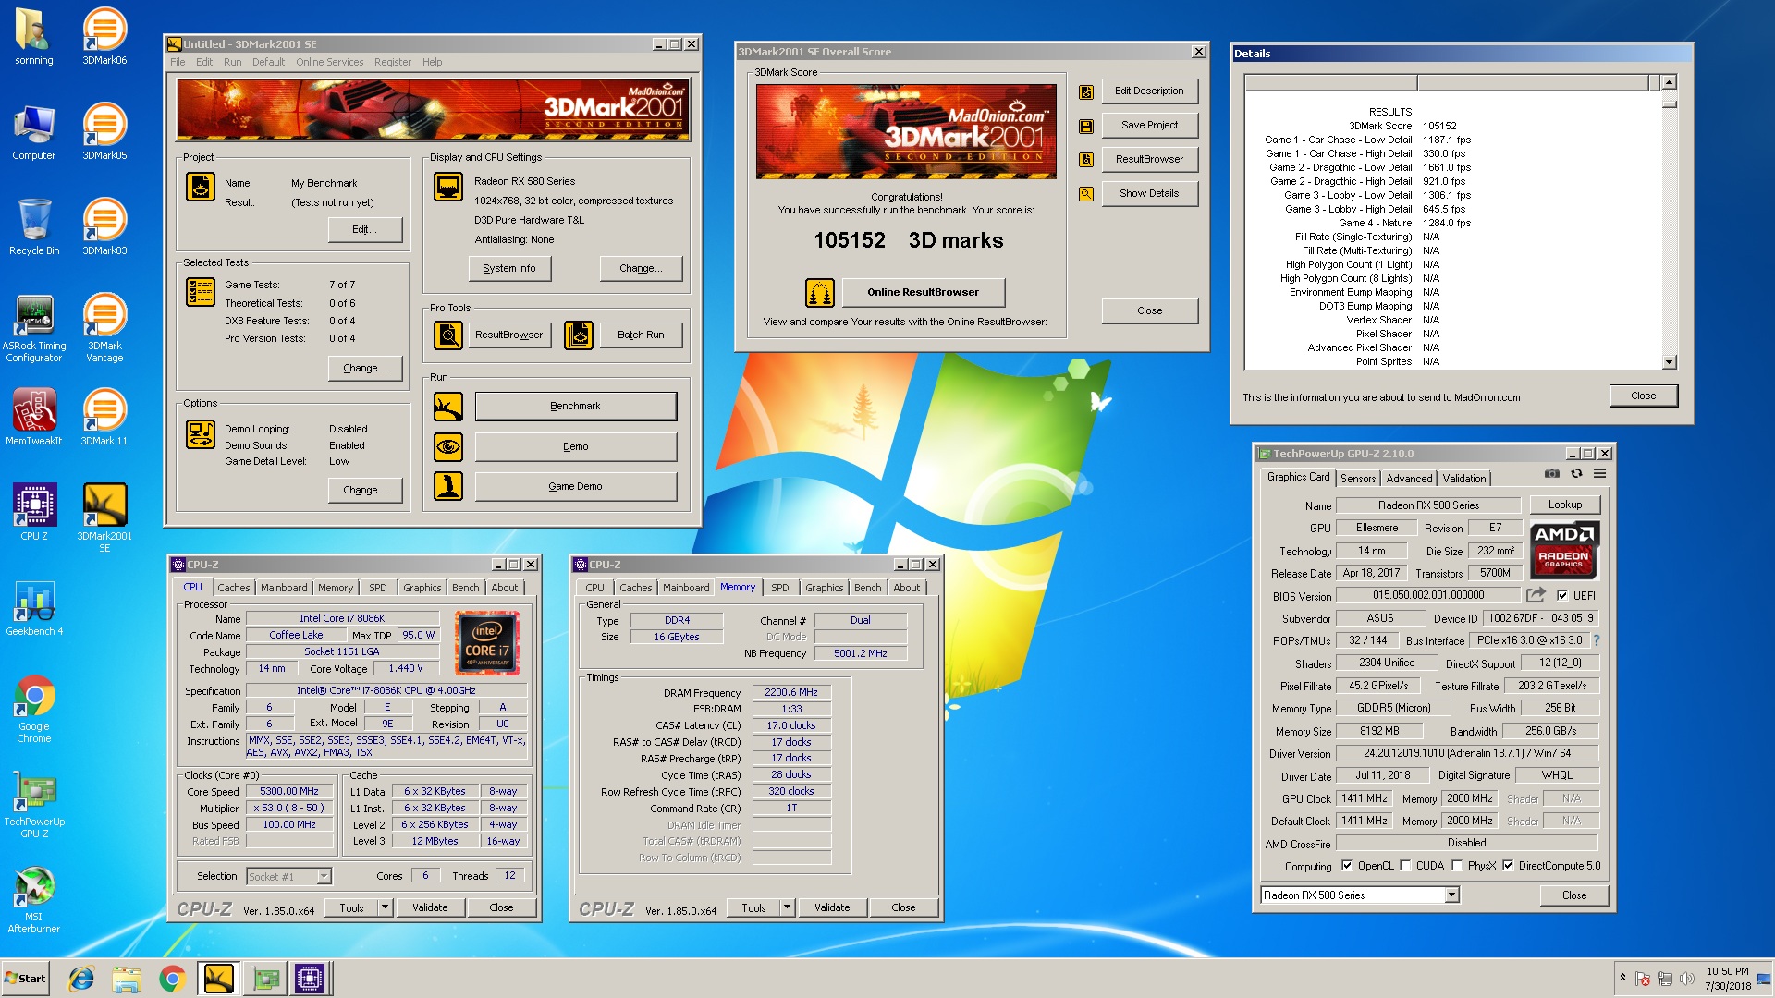The height and width of the screenshot is (998, 1775).
Task: Open 3DMark Vantage desktop shortcut
Action: click(104, 328)
